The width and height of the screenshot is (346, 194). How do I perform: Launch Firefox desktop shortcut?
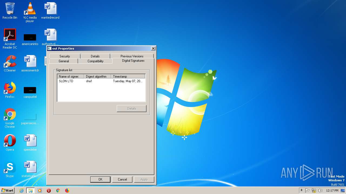(10, 90)
